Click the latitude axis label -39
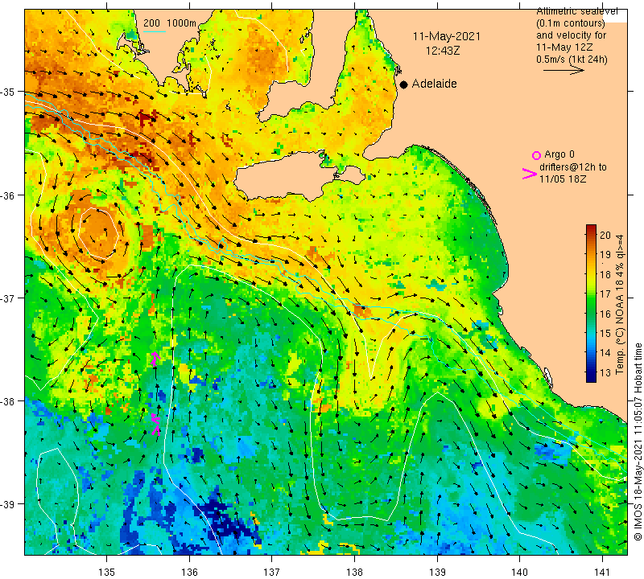The image size is (644, 579). tap(8, 504)
